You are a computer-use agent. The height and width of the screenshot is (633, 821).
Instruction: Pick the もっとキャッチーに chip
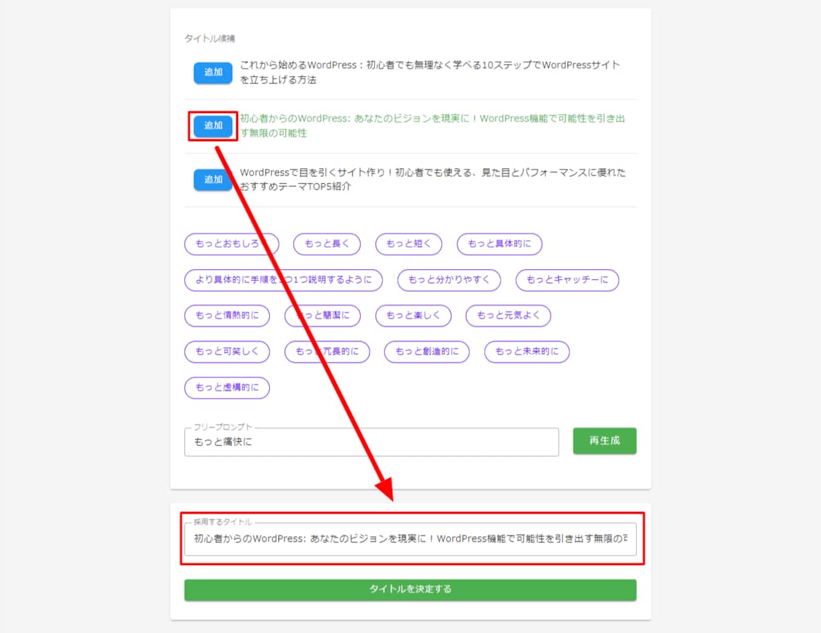(x=567, y=280)
